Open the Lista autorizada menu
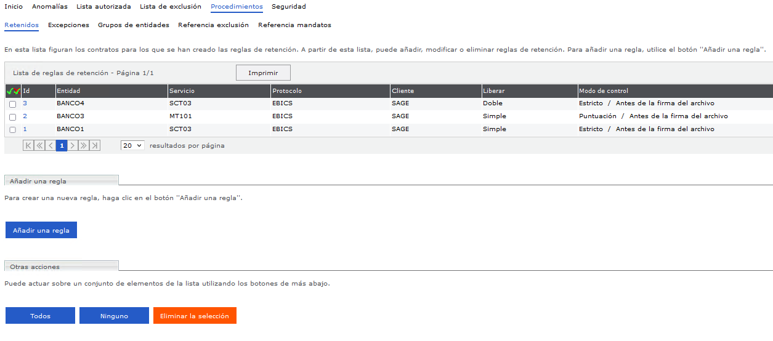 [103, 7]
